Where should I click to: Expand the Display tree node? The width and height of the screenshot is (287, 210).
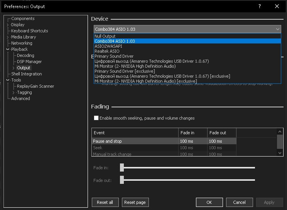click(x=8, y=25)
